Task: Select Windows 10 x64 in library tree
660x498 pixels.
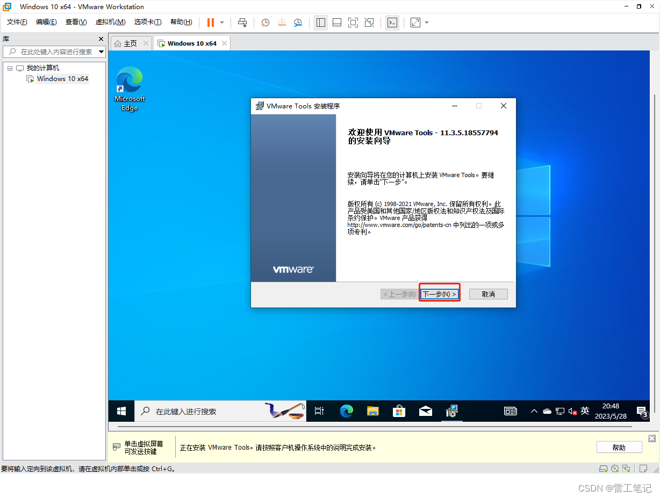Action: click(62, 79)
